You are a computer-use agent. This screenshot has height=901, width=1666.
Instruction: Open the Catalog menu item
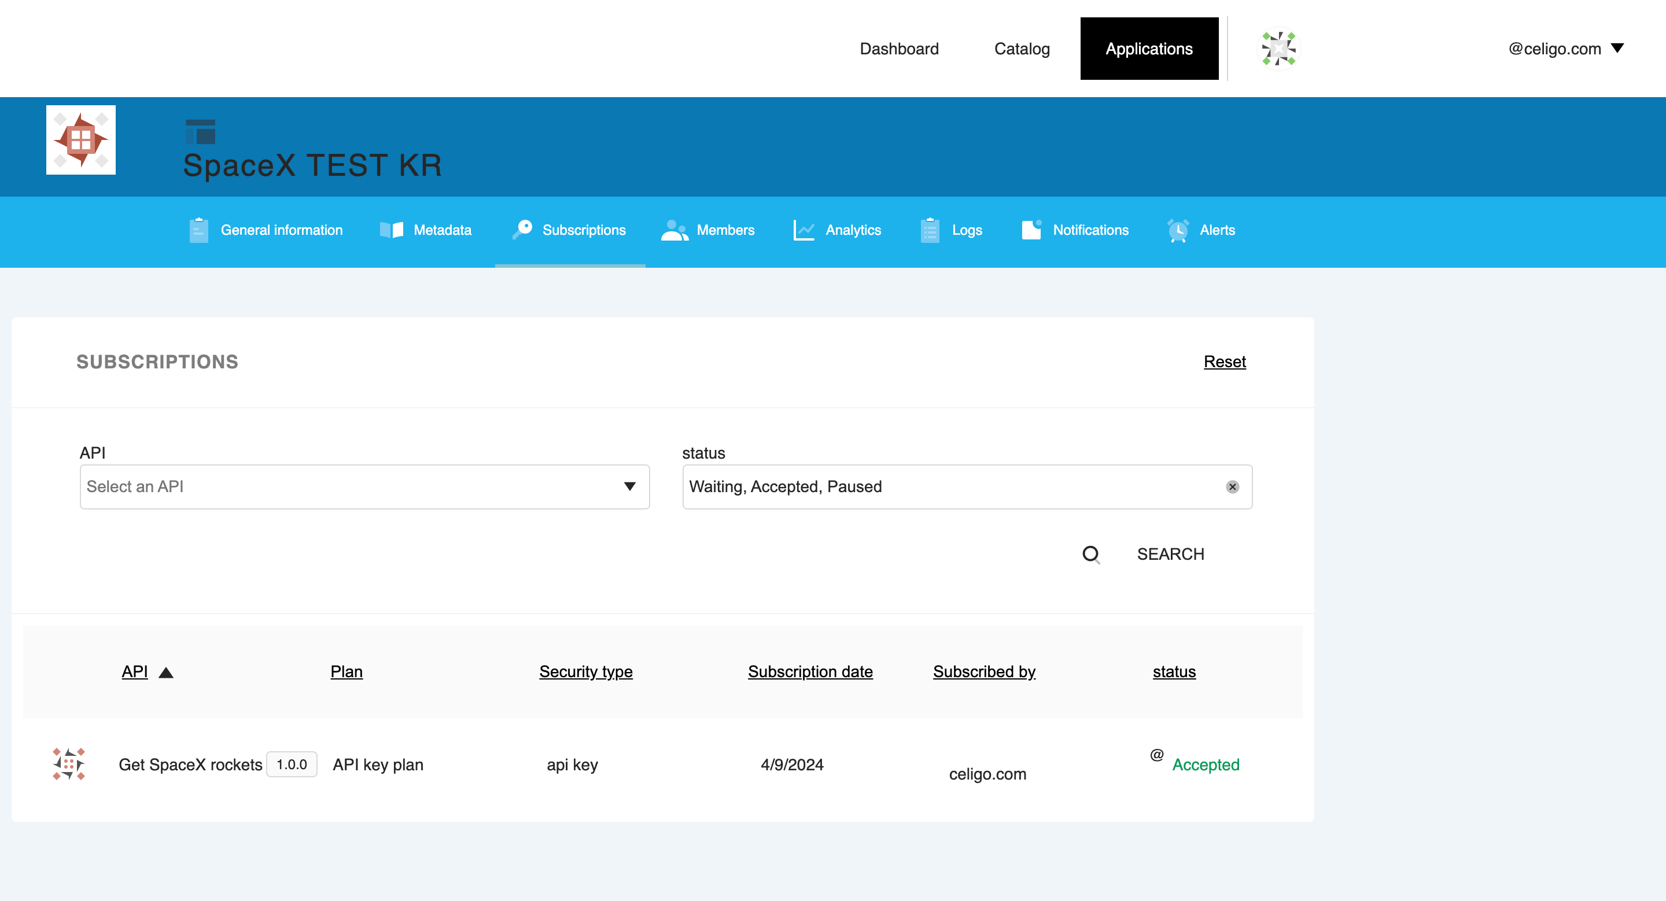(1022, 49)
